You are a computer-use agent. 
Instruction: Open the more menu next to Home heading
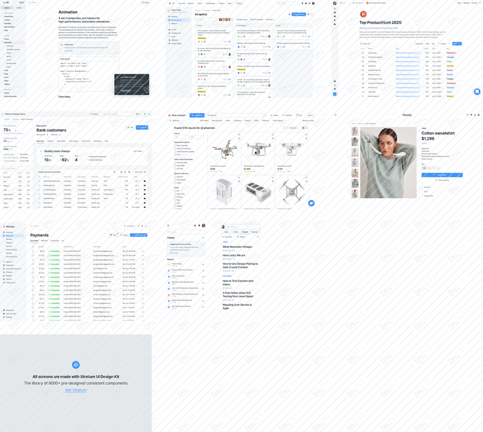[203, 237]
